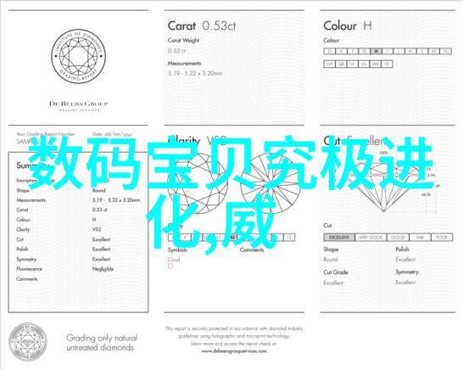Select the VERY GOOD cut grade box
This screenshot has height=370, width=463.
coord(371,238)
